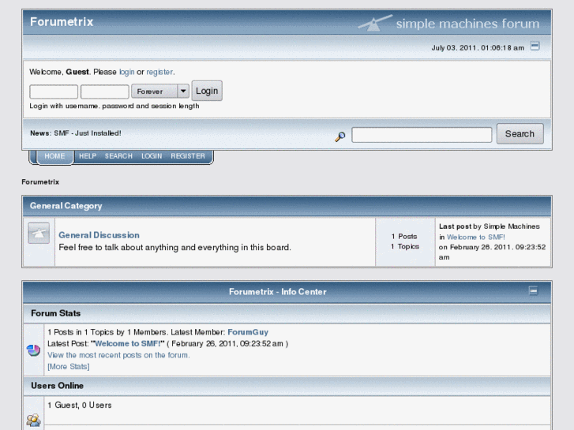The width and height of the screenshot is (574, 430).
Task: Select the HOME menu tab
Action: pos(55,156)
